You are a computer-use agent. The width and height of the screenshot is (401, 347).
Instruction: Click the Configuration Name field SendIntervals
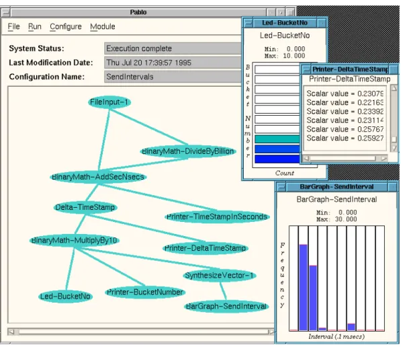coord(173,77)
